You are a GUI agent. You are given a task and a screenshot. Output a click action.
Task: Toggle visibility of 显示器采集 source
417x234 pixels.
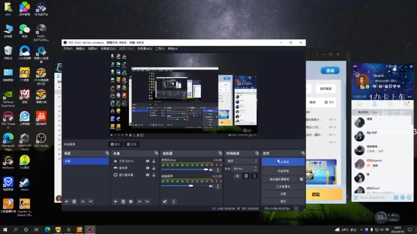[148, 175]
